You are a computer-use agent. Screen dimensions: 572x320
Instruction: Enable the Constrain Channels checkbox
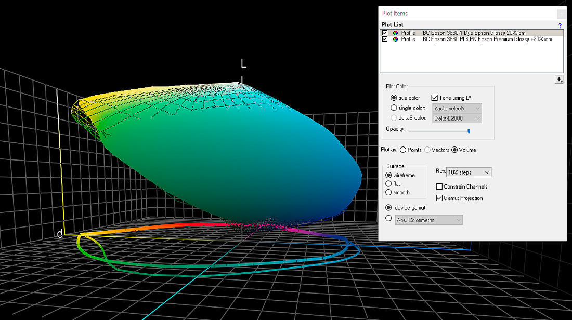click(439, 186)
